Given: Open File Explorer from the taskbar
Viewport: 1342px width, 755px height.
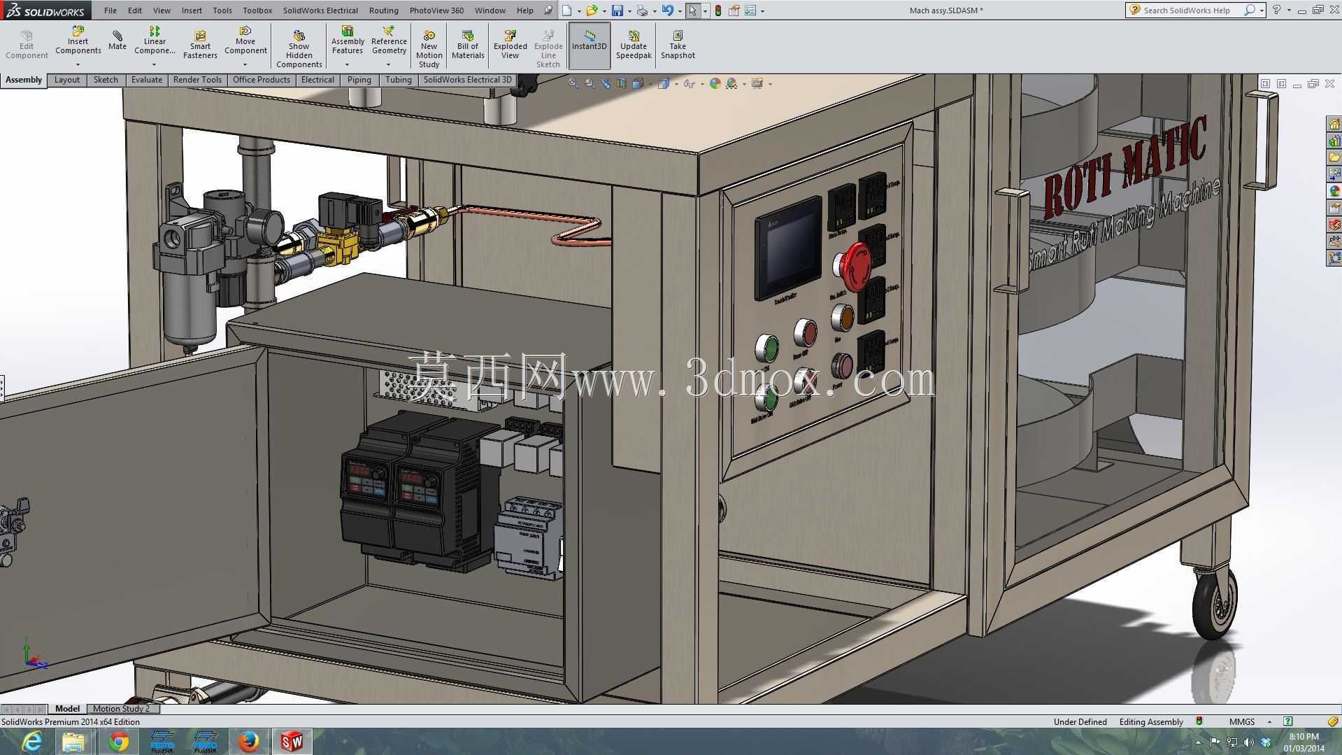Looking at the screenshot, I should [x=75, y=742].
